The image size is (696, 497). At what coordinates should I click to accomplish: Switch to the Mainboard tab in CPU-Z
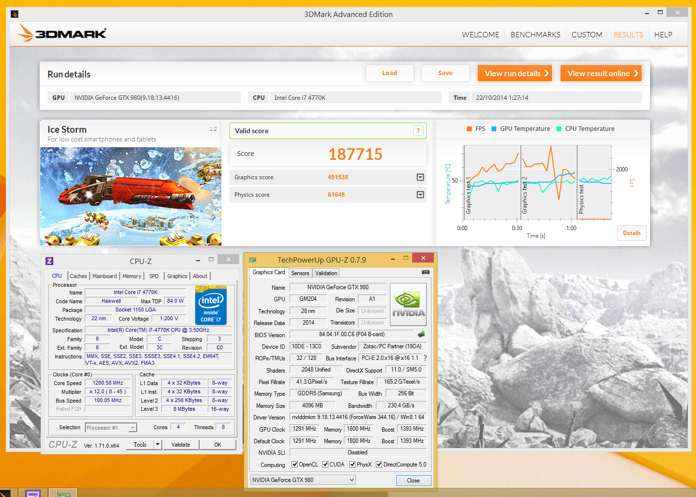coord(105,276)
